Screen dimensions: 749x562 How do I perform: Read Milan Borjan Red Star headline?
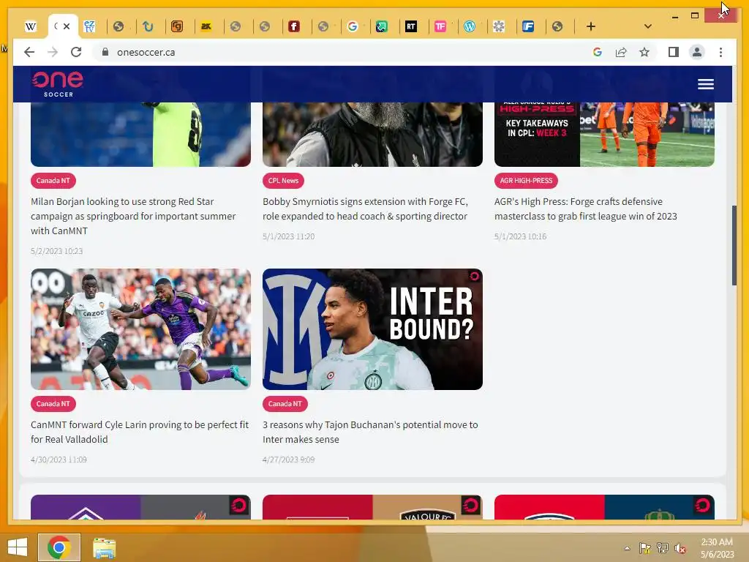[133, 216]
